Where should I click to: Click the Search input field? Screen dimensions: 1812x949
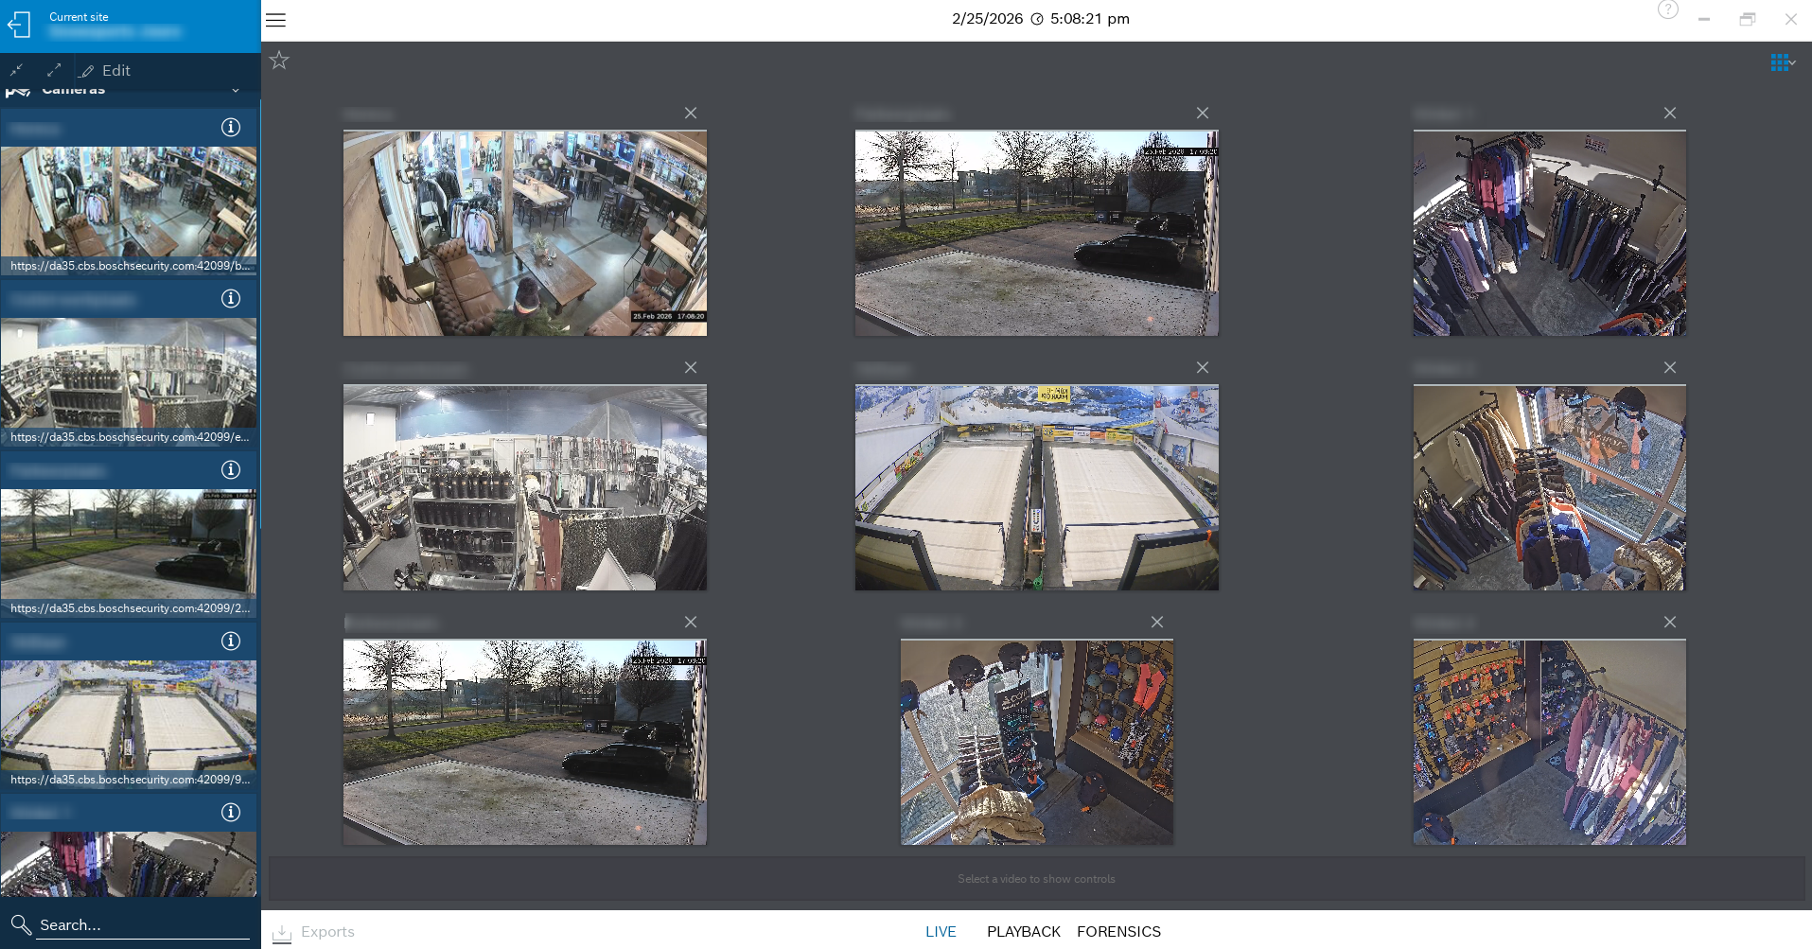[142, 925]
